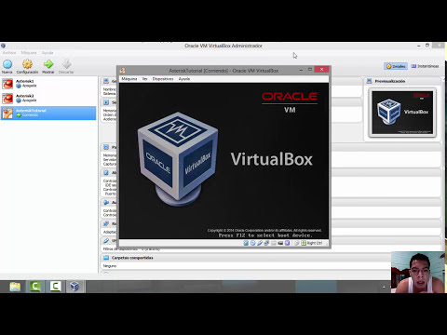Click network indicator in VM status bar
The height and width of the screenshot is (335, 447).
(x=266, y=243)
